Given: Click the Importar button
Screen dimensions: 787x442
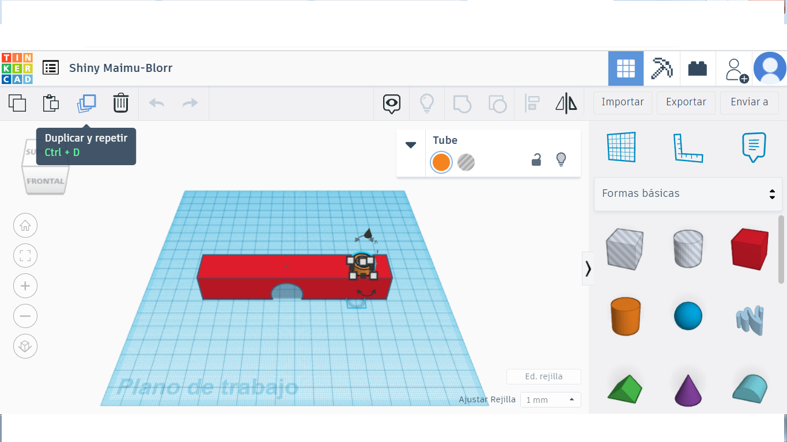Looking at the screenshot, I should click(623, 102).
